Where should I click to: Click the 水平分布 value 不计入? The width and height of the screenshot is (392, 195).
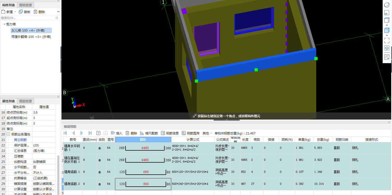click(44, 173)
